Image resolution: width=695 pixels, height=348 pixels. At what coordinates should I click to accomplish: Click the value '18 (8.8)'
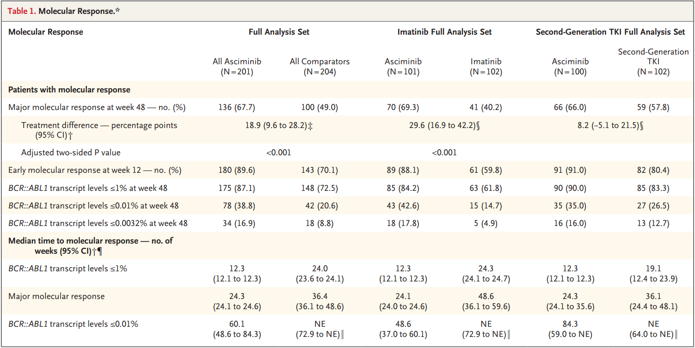(x=320, y=224)
